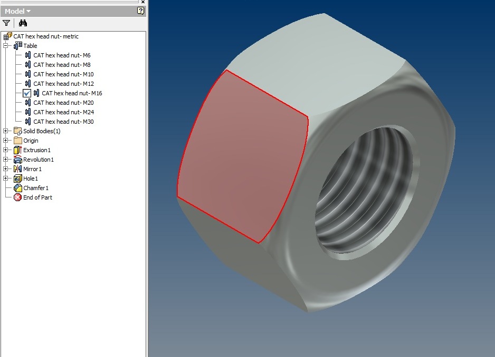Click the M20 member icon
The width and height of the screenshot is (495, 357).
point(28,102)
